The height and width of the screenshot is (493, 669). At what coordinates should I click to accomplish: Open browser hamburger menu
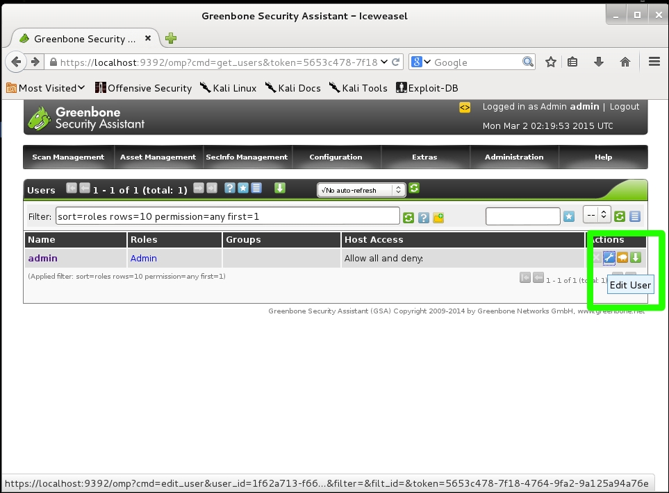(x=654, y=62)
